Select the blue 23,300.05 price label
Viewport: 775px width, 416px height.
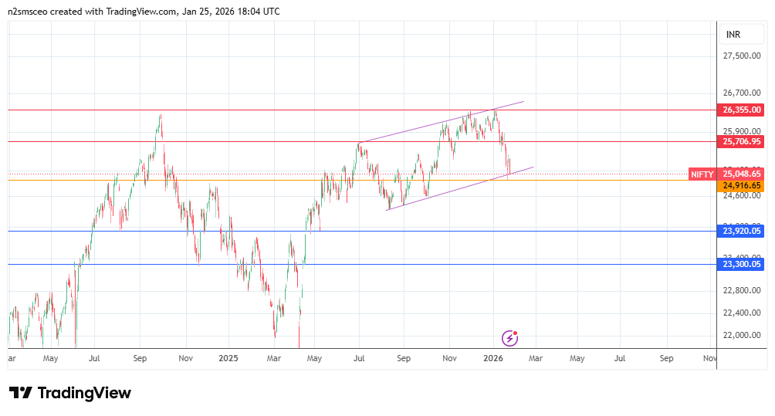[742, 264]
